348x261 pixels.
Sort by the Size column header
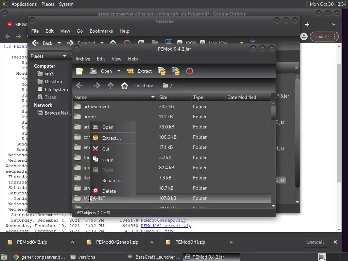click(174, 97)
